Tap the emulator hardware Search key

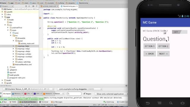tap(171, 103)
